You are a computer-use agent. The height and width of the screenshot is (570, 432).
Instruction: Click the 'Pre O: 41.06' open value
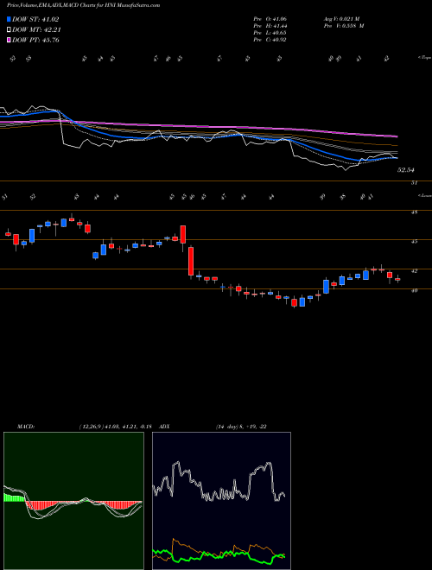pos(270,19)
